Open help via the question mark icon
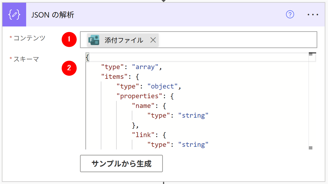328x184 pixels. [x=290, y=15]
